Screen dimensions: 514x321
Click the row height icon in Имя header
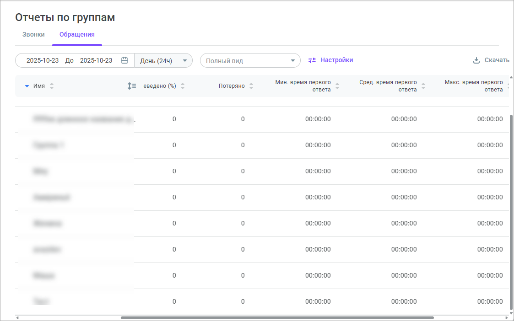point(132,86)
